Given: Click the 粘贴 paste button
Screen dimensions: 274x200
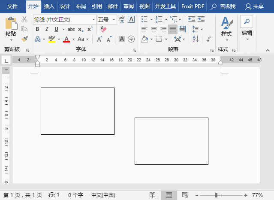Looking at the screenshot, I should coord(11,27).
